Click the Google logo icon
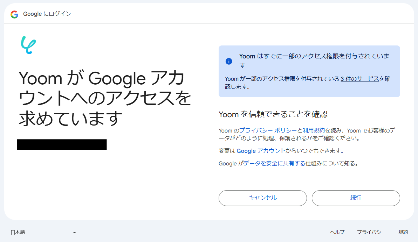This screenshot has height=242, width=418. (14, 14)
